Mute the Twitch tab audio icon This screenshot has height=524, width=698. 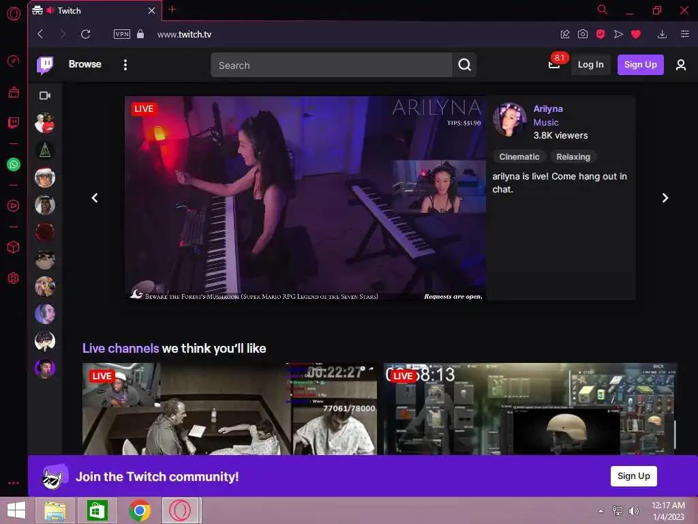[x=50, y=10]
